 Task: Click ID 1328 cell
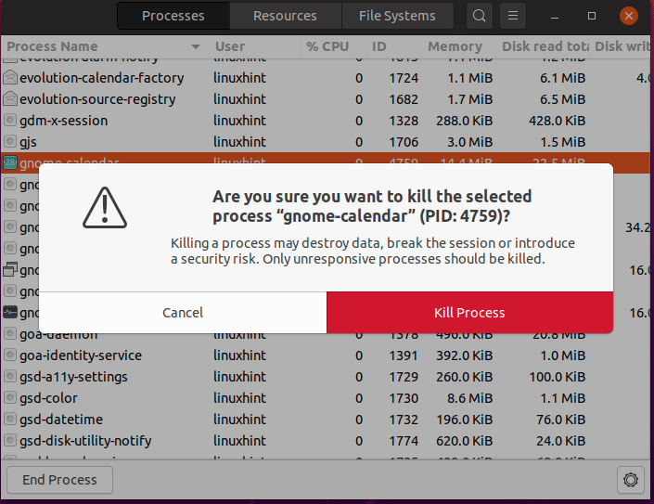[404, 121]
